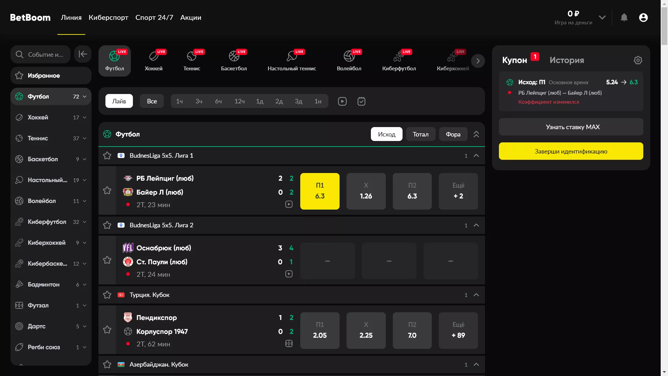Open coupon settings gear icon
668x376 pixels.
(x=638, y=60)
